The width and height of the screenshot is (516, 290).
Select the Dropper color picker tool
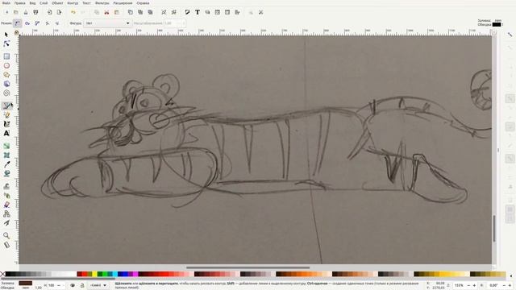tap(6, 164)
